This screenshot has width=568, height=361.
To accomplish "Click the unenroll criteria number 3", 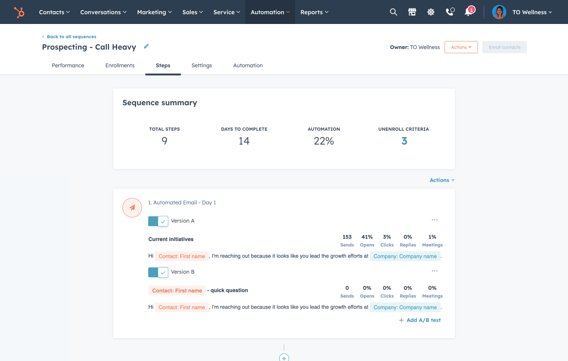I will (x=404, y=141).
